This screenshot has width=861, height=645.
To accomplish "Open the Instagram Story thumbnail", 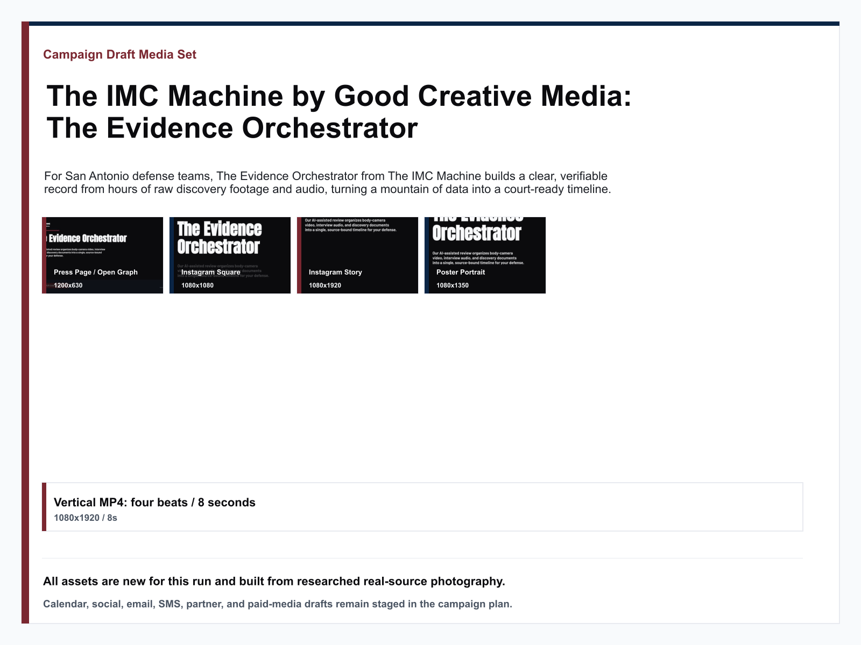I will coord(357,255).
